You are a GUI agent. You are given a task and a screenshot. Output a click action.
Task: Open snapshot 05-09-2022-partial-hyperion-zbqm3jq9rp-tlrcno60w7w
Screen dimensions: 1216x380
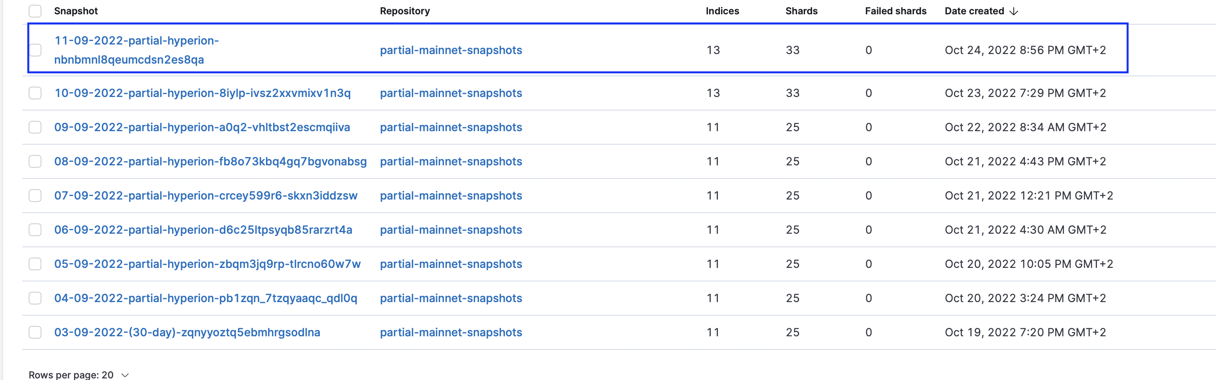tap(207, 264)
